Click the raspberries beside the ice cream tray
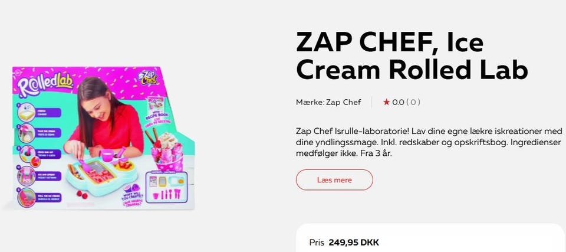The image size is (566, 252). tap(82, 195)
